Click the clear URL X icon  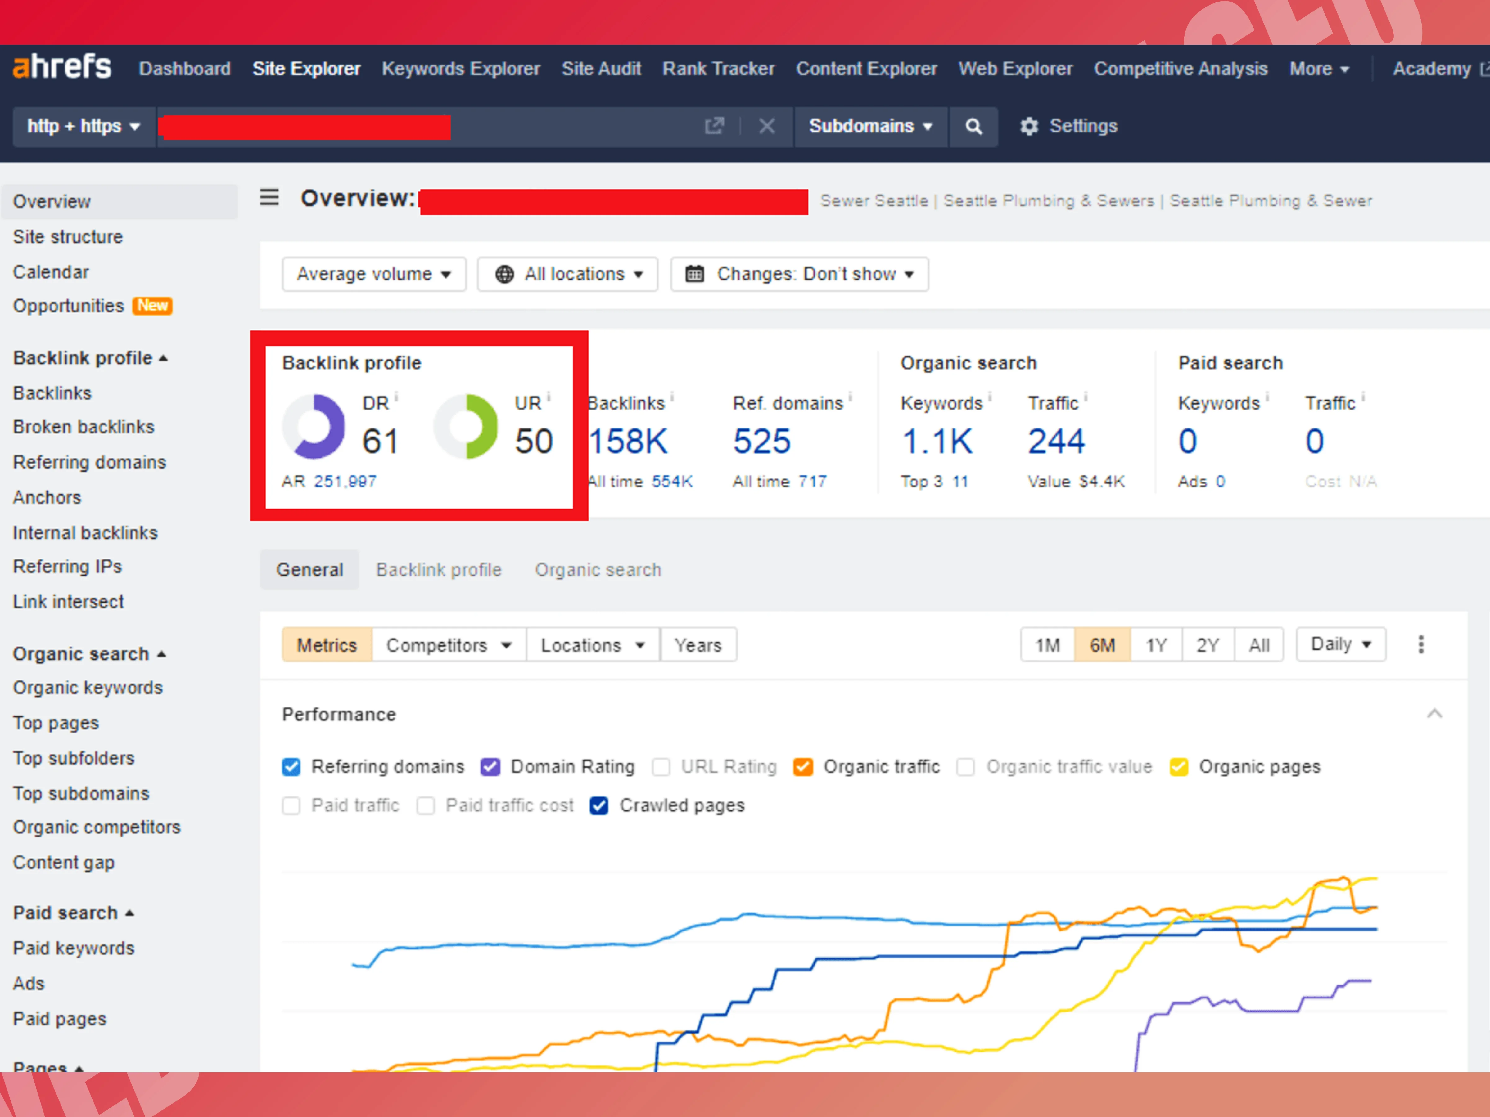[x=766, y=126]
